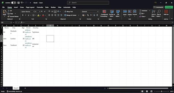The height and width of the screenshot is (93, 174).
Task: Switch to Normal view in status bar
Action: pyautogui.click(x=142, y=91)
